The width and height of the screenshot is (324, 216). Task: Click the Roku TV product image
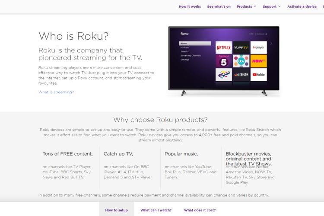(x=224, y=61)
